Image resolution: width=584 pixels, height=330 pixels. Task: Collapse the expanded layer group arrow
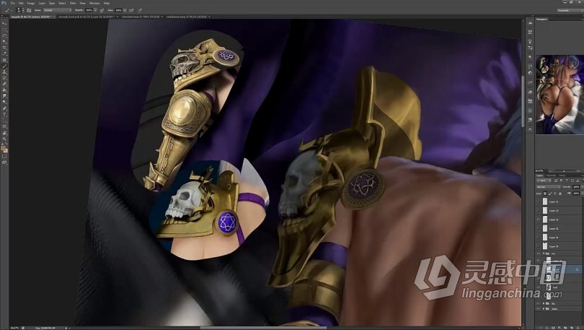pyautogui.click(x=544, y=253)
